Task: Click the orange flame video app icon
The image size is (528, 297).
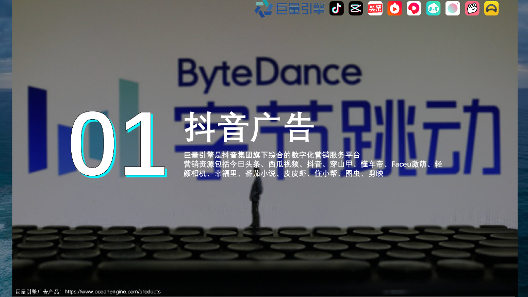Action: coord(394,8)
